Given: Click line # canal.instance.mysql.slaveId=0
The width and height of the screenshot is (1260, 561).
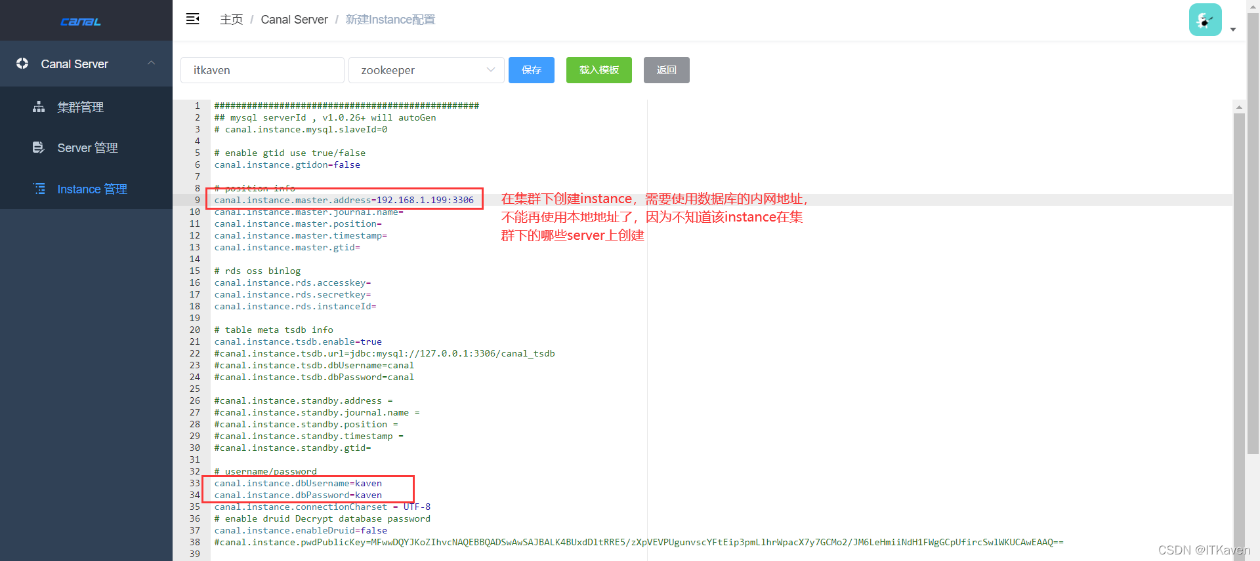Looking at the screenshot, I should pos(301,129).
